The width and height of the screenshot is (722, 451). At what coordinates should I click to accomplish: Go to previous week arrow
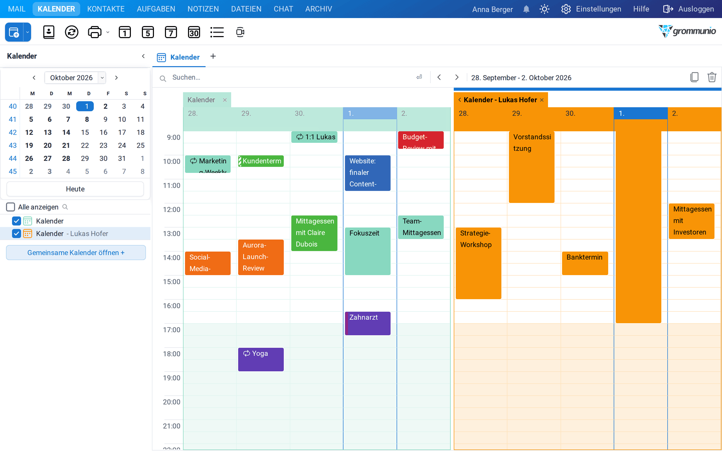pyautogui.click(x=439, y=77)
